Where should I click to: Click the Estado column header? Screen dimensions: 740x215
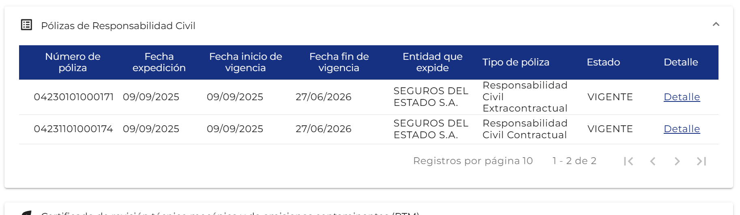click(x=603, y=62)
